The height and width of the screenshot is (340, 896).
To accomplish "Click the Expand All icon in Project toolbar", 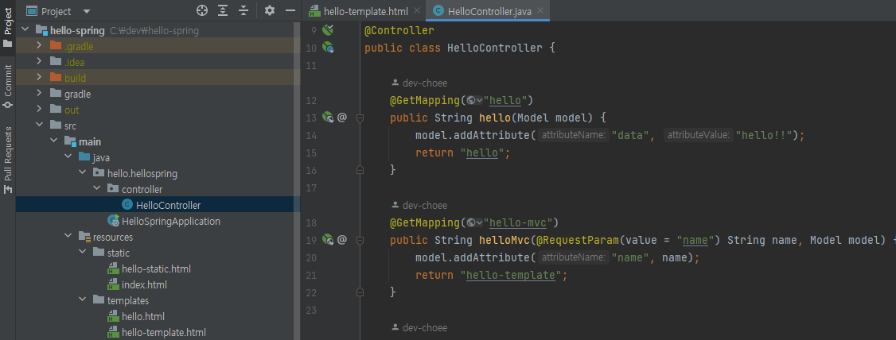I will point(223,11).
